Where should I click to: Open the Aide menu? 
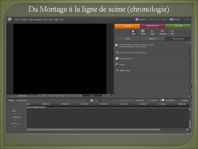tap(62, 20)
